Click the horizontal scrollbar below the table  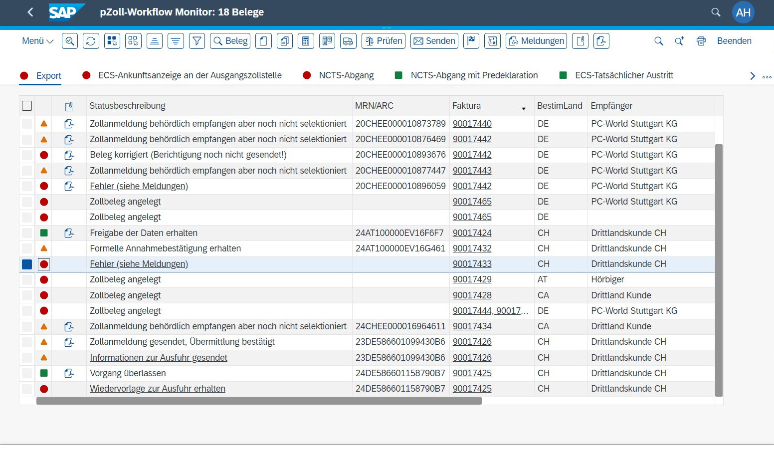click(x=259, y=401)
